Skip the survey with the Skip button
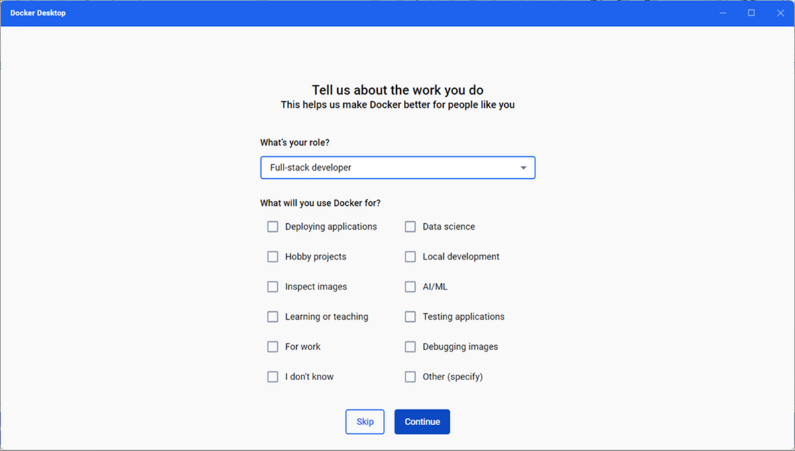The image size is (795, 451). pyautogui.click(x=365, y=422)
